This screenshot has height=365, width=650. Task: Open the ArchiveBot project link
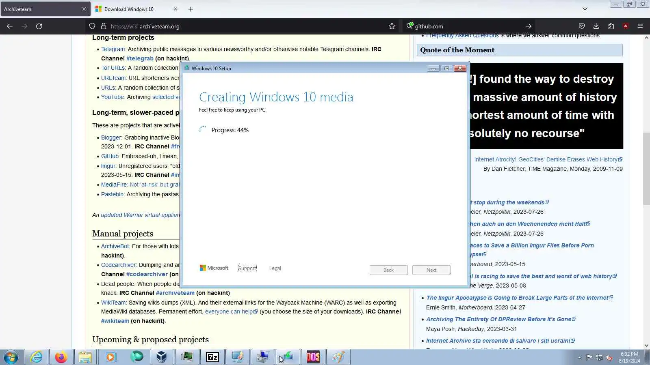(116, 246)
